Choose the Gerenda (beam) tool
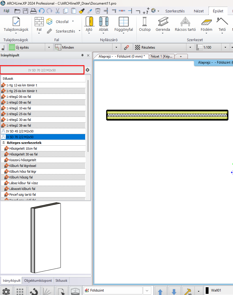Screen dimensions: 233x295 [x=163, y=22]
